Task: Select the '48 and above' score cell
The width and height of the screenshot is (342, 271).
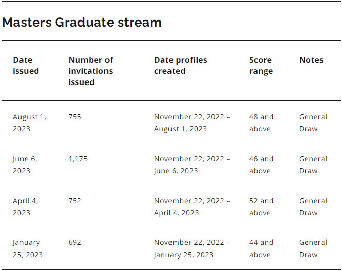Action: tap(261, 122)
